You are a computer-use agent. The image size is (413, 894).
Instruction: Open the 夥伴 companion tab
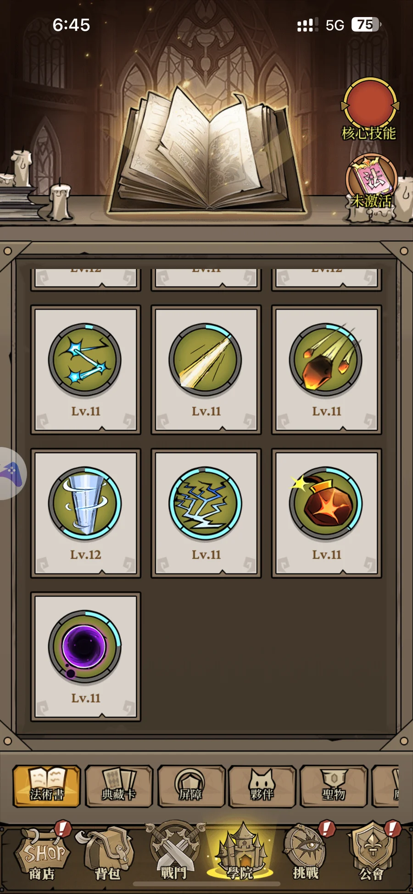(262, 786)
